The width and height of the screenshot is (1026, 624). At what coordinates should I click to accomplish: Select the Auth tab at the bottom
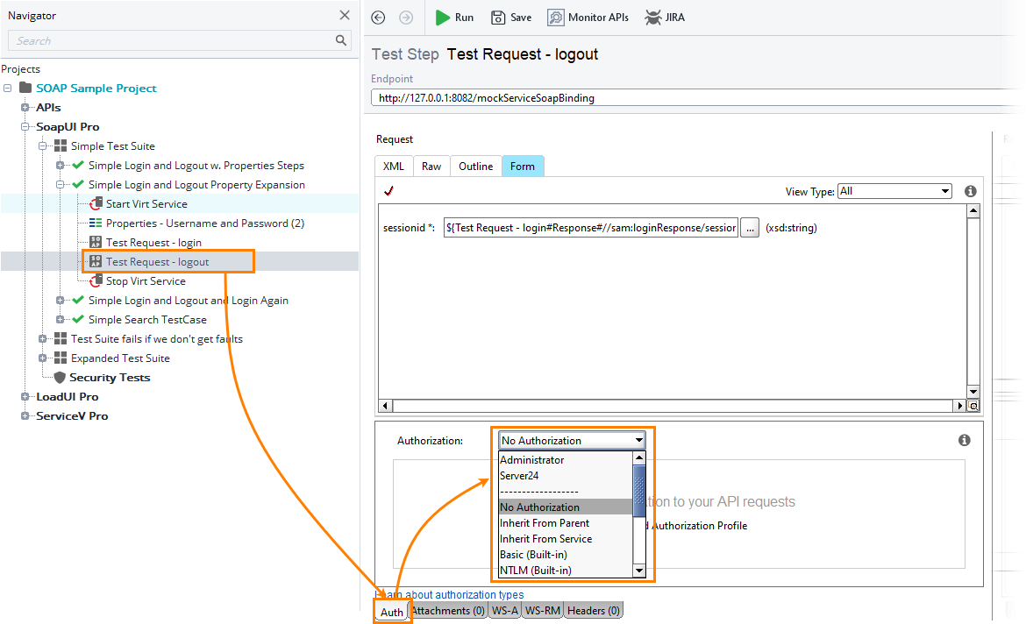click(392, 612)
